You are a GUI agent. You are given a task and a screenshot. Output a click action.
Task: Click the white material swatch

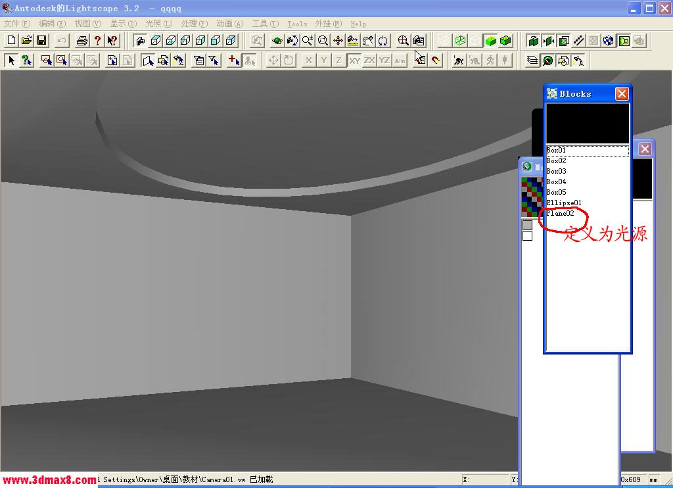pos(528,236)
